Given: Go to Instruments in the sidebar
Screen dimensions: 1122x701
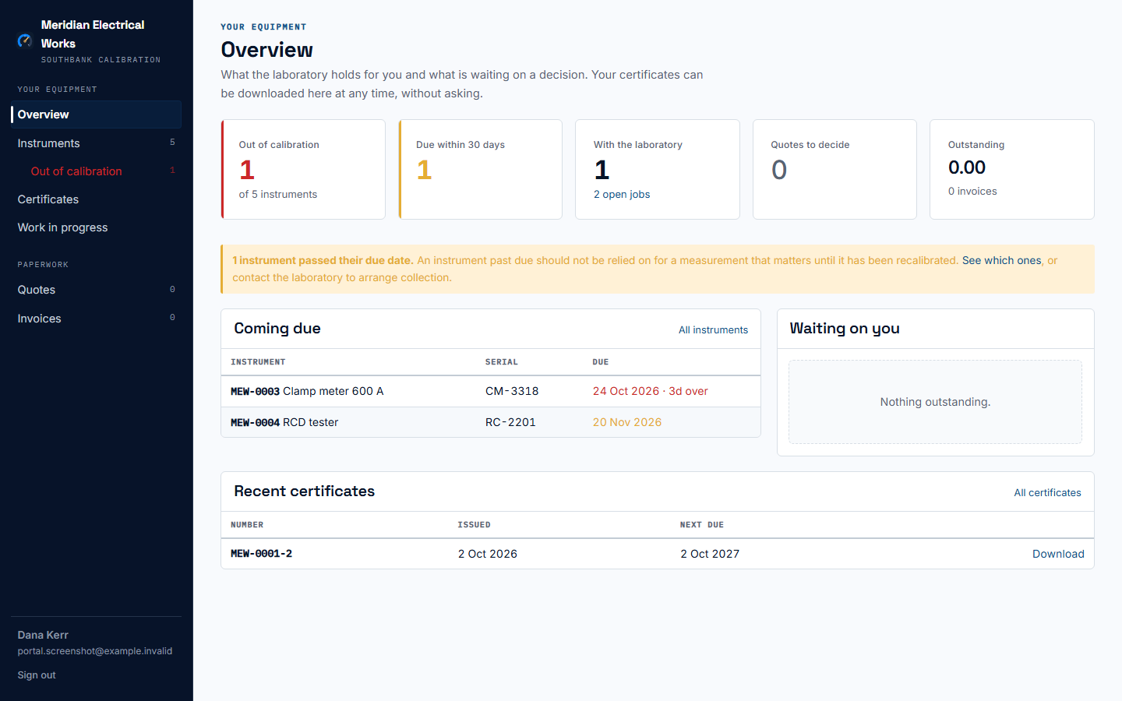Looking at the screenshot, I should tap(97, 143).
